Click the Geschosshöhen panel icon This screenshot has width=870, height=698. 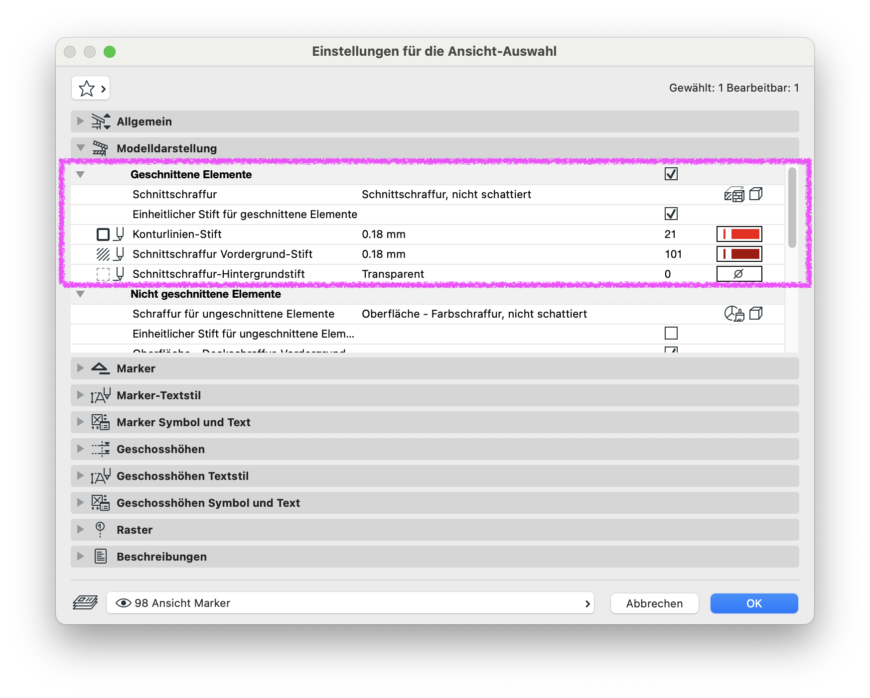click(100, 449)
